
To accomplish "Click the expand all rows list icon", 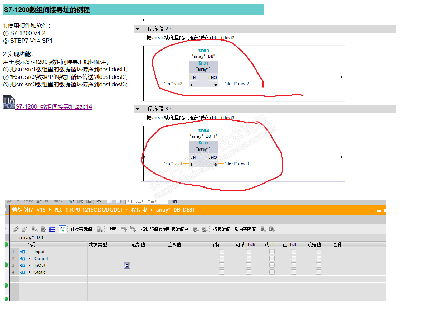I will coord(52,229).
